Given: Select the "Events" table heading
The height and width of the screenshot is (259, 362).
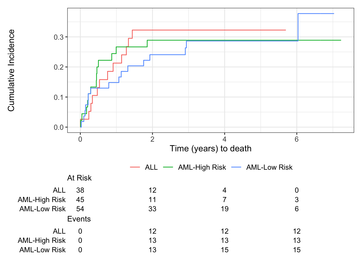Looking at the screenshot, I should coord(79,219).
